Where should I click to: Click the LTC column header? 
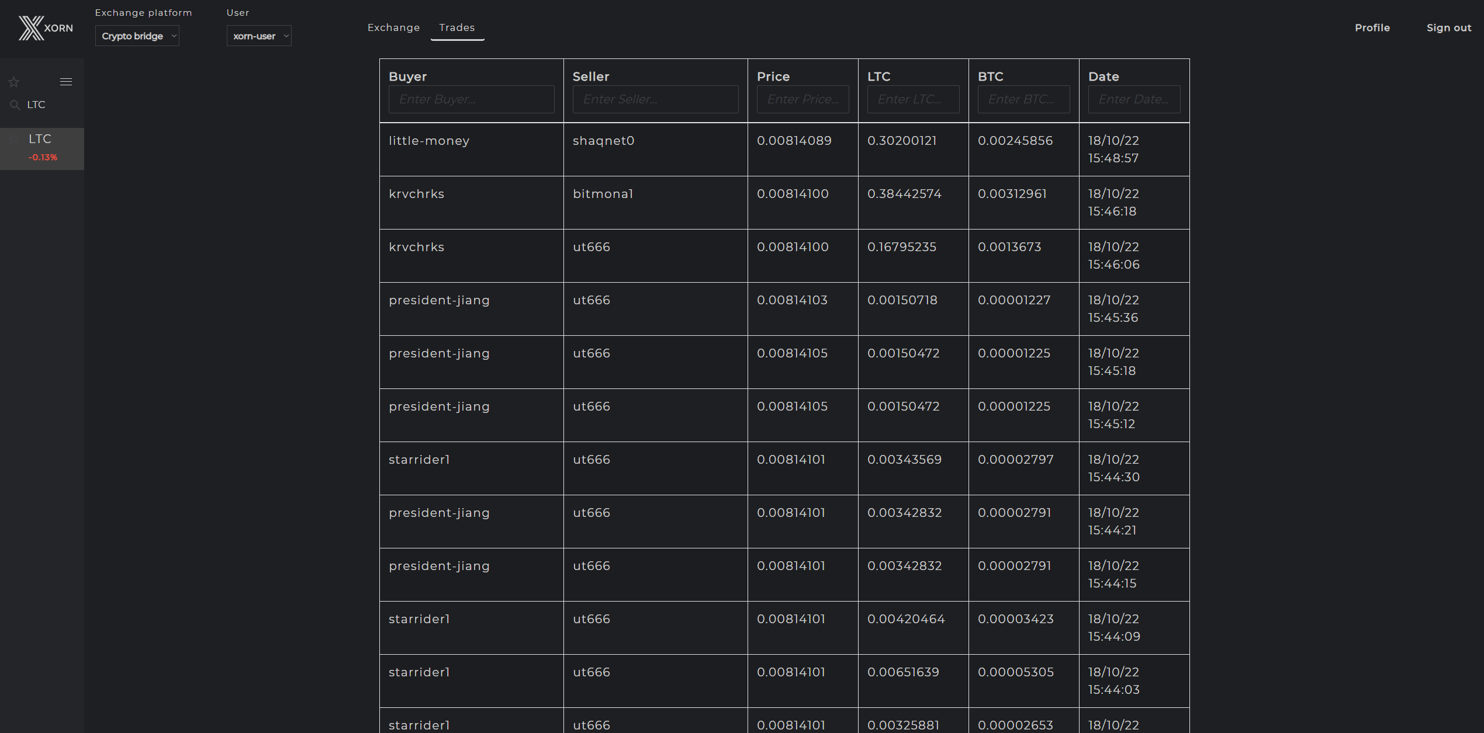click(x=879, y=77)
